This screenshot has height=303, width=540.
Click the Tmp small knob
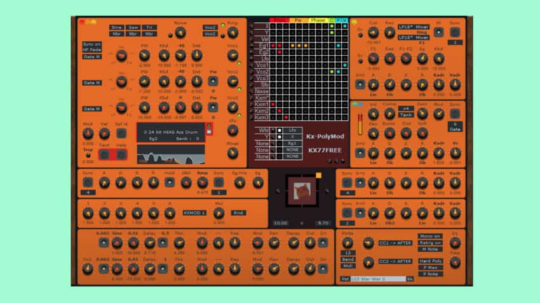[x=88, y=155]
